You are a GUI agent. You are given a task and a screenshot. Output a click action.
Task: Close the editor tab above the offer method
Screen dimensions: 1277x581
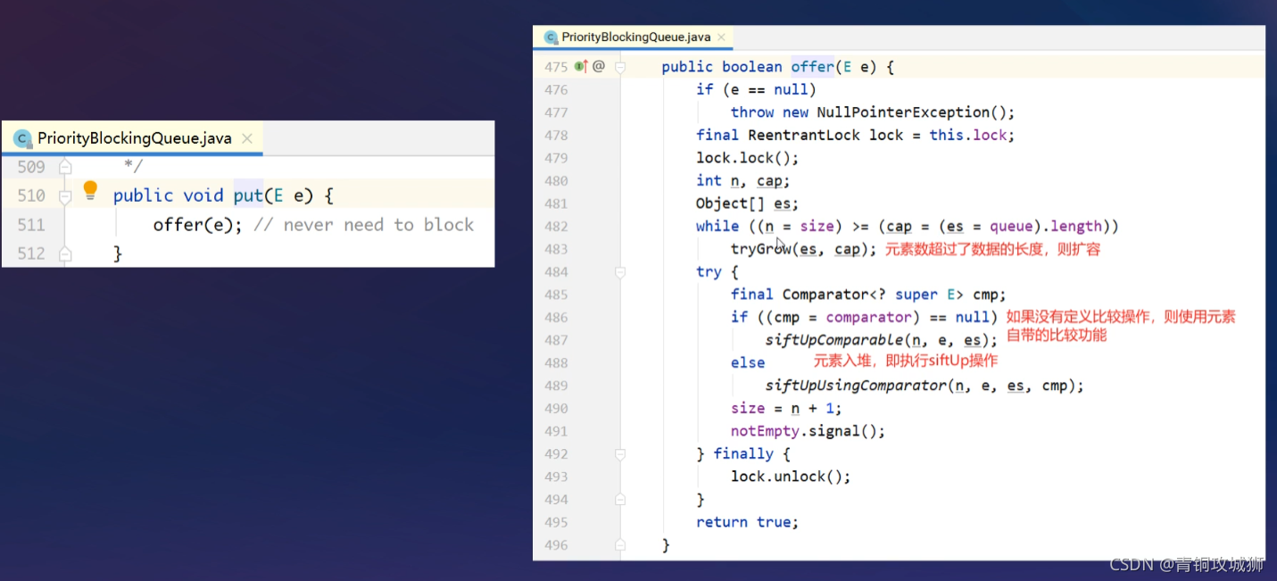coord(723,37)
